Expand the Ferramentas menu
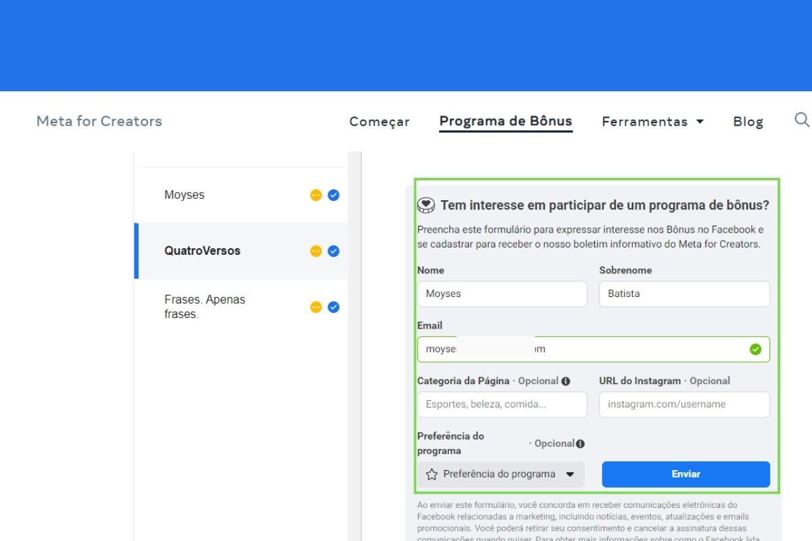Image resolution: width=812 pixels, height=541 pixels. (653, 122)
